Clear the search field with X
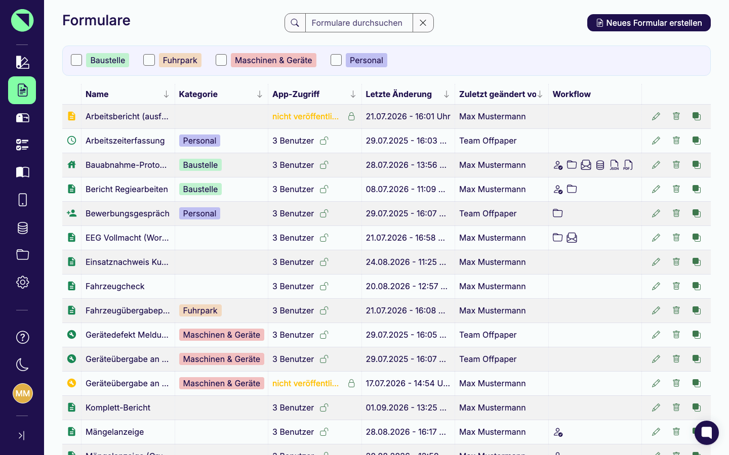 423,23
